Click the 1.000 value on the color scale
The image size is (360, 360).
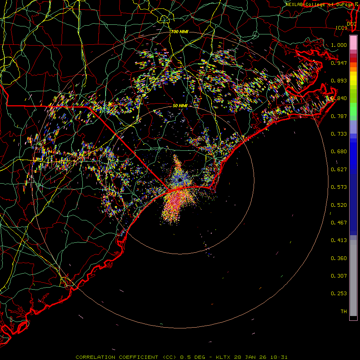click(x=339, y=45)
